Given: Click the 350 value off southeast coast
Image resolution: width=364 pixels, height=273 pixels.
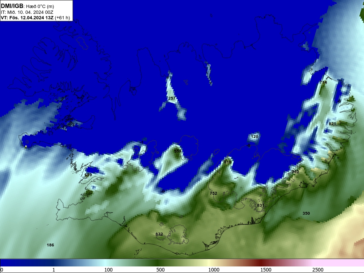Looking at the screenshot, I should pos(306,213).
